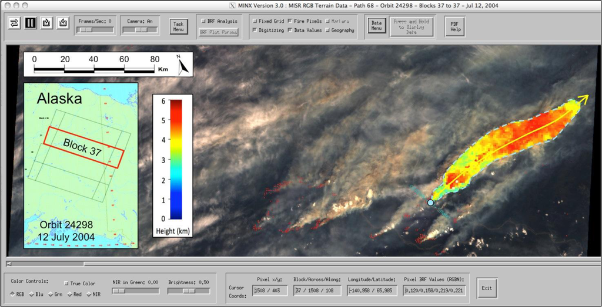
Task: Click the 'Orbit 24298' text on map
Action: pyautogui.click(x=66, y=225)
